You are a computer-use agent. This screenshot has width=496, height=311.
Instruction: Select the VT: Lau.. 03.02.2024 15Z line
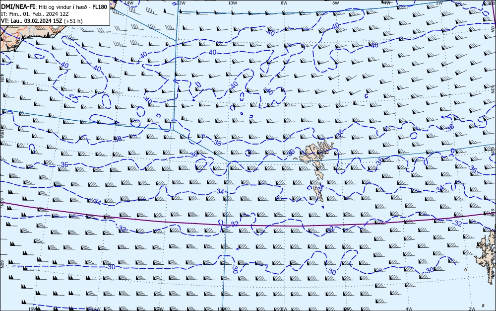32,21
